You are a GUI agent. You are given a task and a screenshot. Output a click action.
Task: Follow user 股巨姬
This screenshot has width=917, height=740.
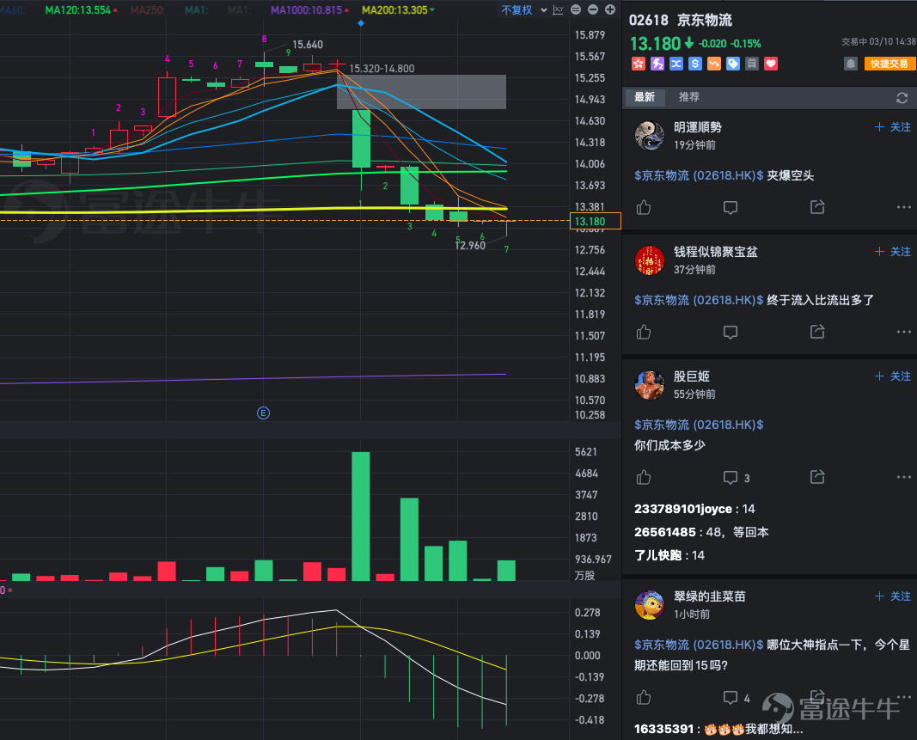click(893, 376)
